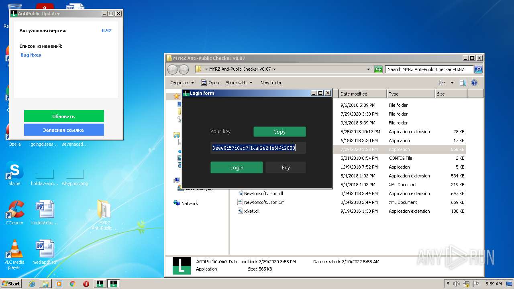Select MYRZ Anti-Public folder on desktop

point(104,214)
